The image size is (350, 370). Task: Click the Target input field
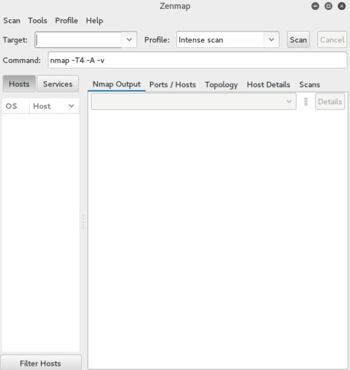pyautogui.click(x=79, y=40)
